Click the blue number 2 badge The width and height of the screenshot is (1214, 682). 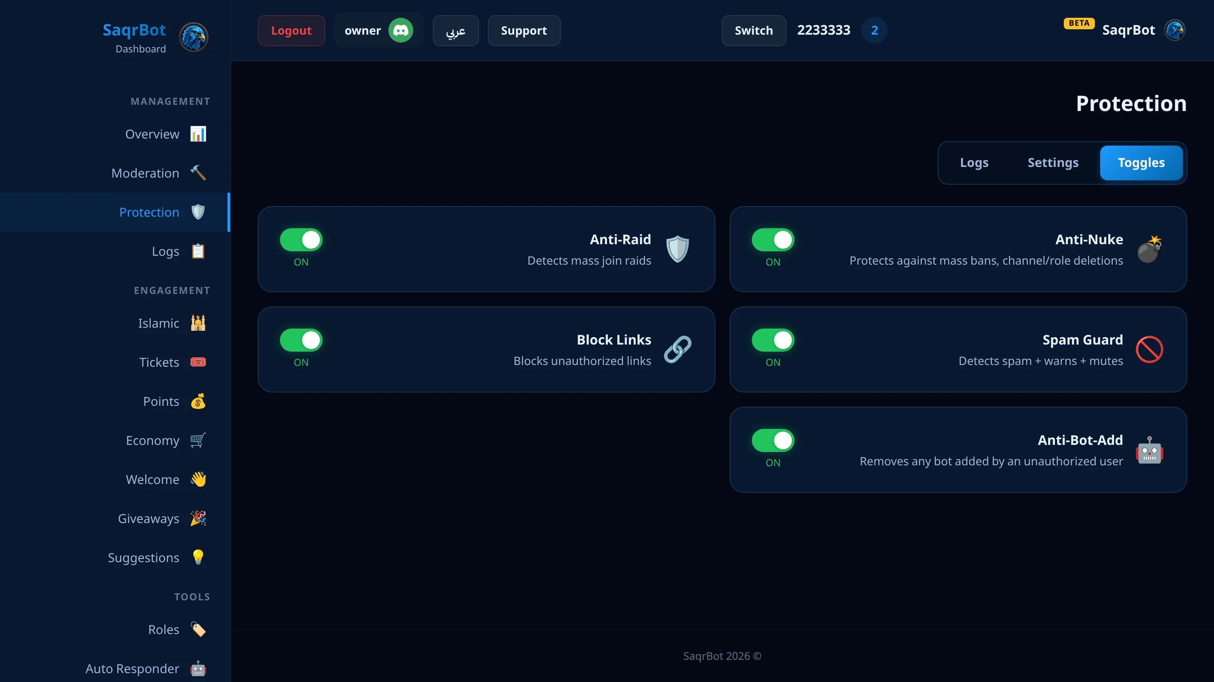click(x=874, y=31)
